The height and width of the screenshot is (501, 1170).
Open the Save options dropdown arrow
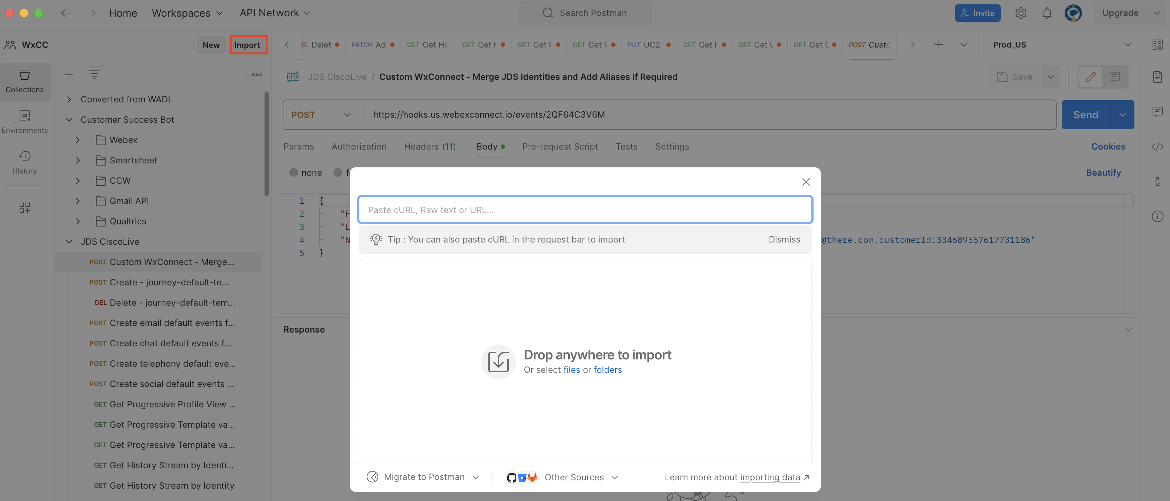point(1050,77)
